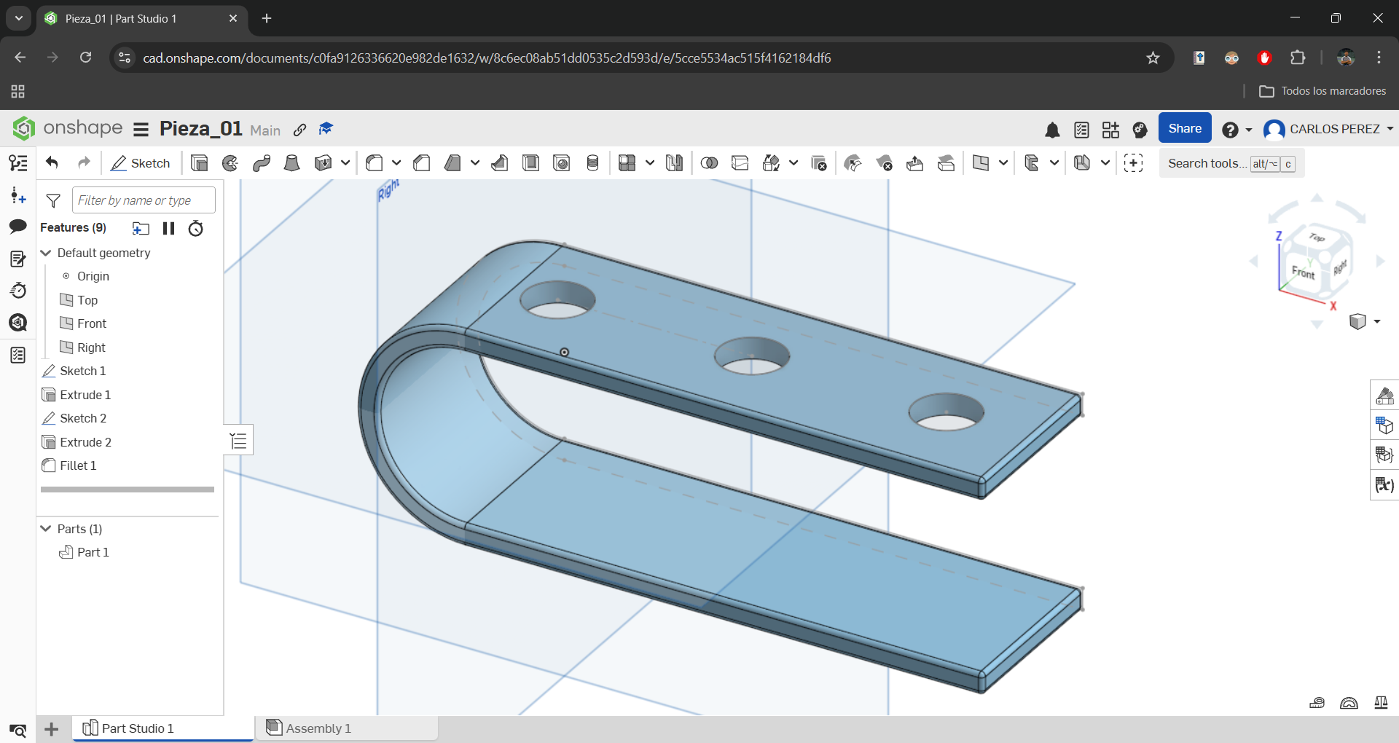Type in the Filter by name field
Screen dimensions: 1399x743
pos(143,200)
